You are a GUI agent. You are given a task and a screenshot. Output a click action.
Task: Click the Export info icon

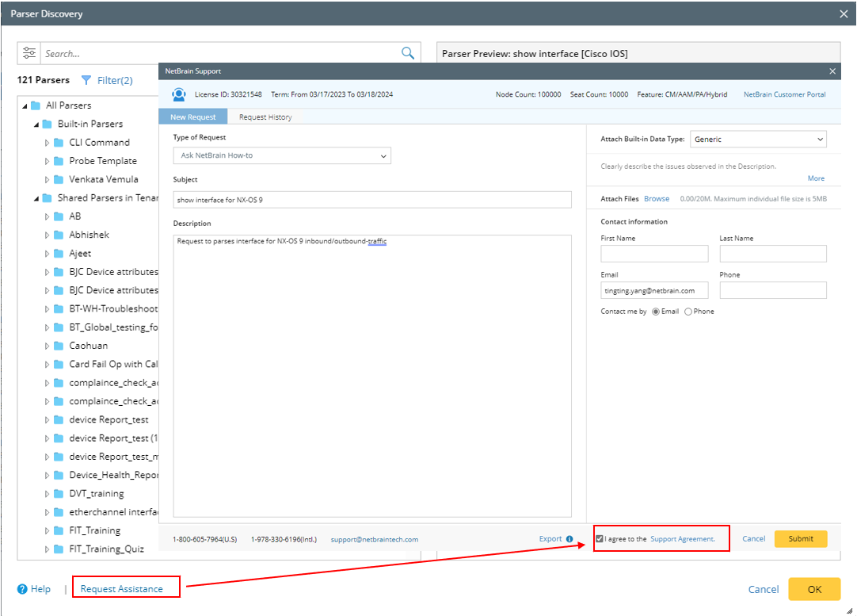[569, 539]
